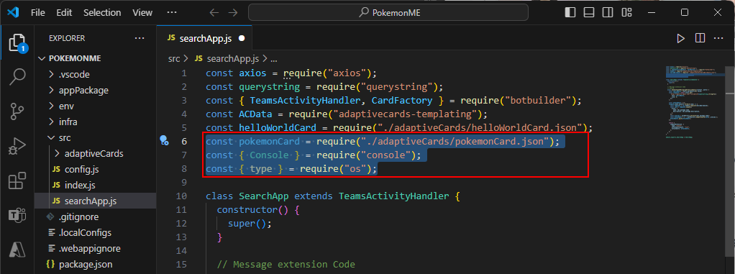735x274 pixels.
Task: Open the Azure view icon
Action: (x=17, y=250)
